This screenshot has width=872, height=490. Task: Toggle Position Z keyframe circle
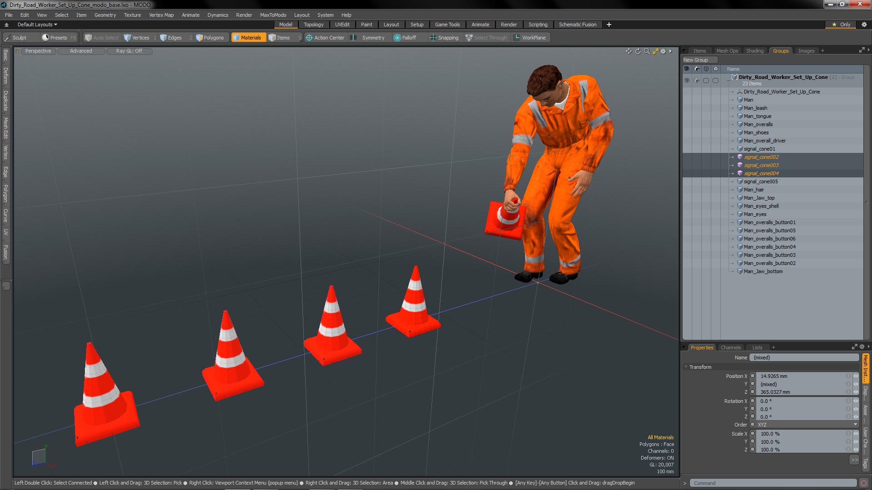(x=753, y=392)
